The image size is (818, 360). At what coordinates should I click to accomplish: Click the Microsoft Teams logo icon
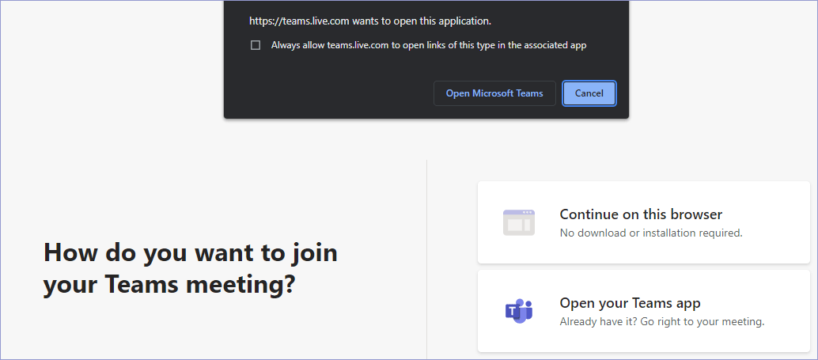pos(518,312)
